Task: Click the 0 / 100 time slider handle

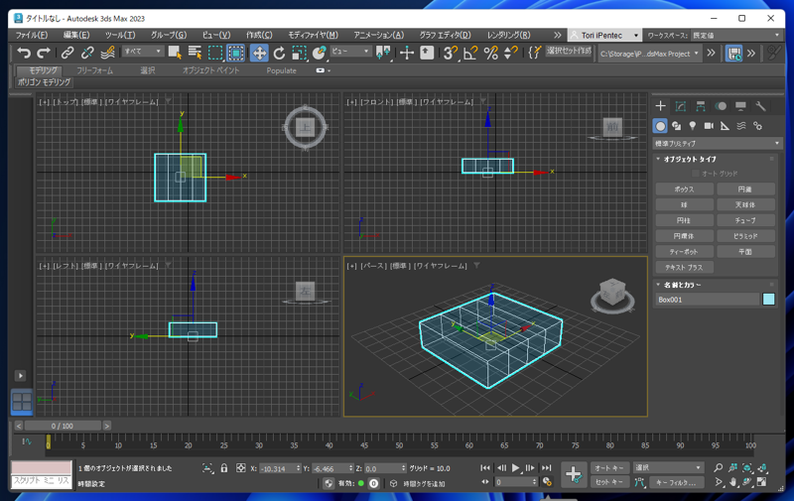Action: pos(63,426)
